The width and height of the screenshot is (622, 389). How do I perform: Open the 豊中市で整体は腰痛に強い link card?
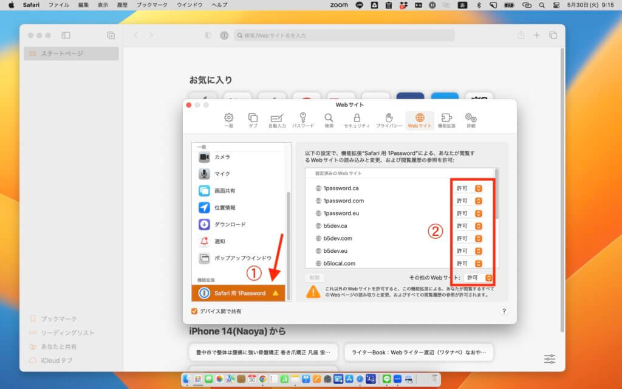pyautogui.click(x=264, y=352)
